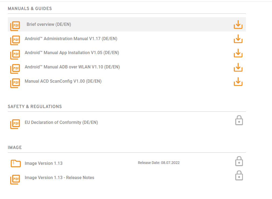The width and height of the screenshot is (272, 199).
Task: Click PDF icon next to Brief overview
Action: pyautogui.click(x=15, y=26)
